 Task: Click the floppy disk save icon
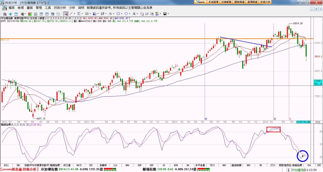coord(165,14)
